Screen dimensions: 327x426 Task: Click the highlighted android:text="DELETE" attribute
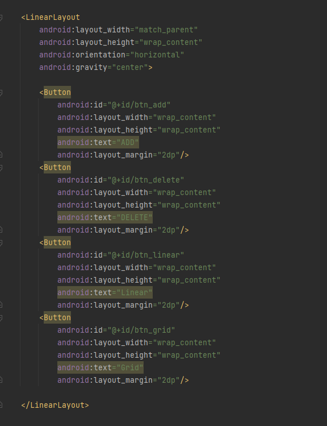pos(105,217)
